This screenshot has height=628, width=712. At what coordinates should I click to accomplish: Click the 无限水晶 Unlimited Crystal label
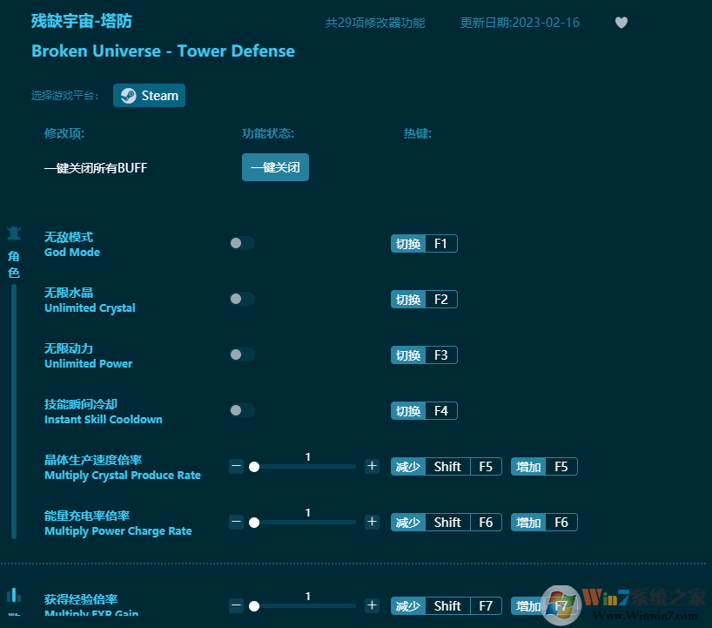coord(90,300)
